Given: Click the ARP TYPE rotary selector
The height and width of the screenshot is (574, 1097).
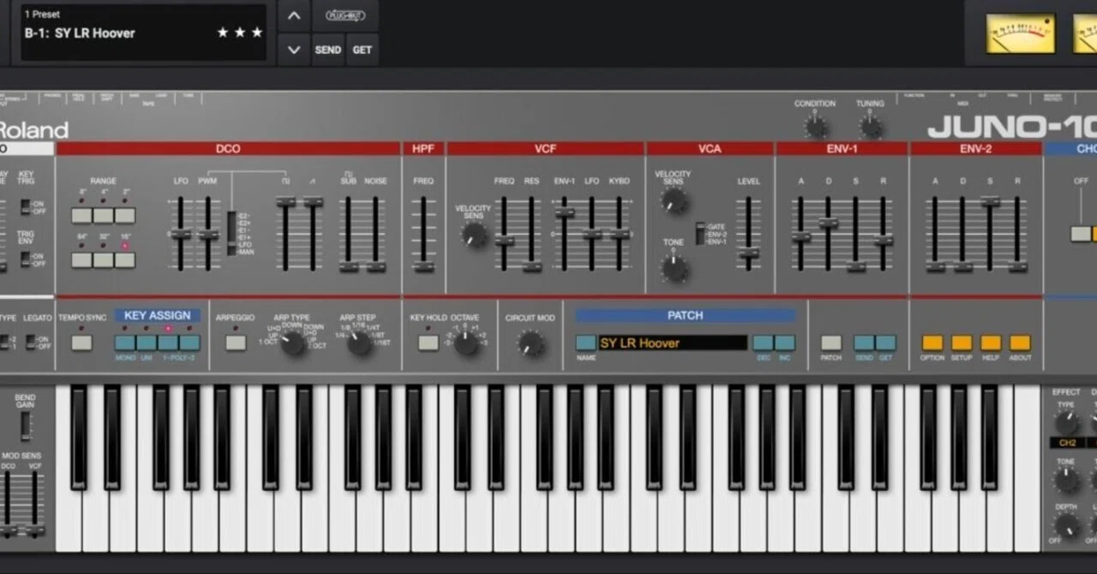Looking at the screenshot, I should [x=293, y=344].
